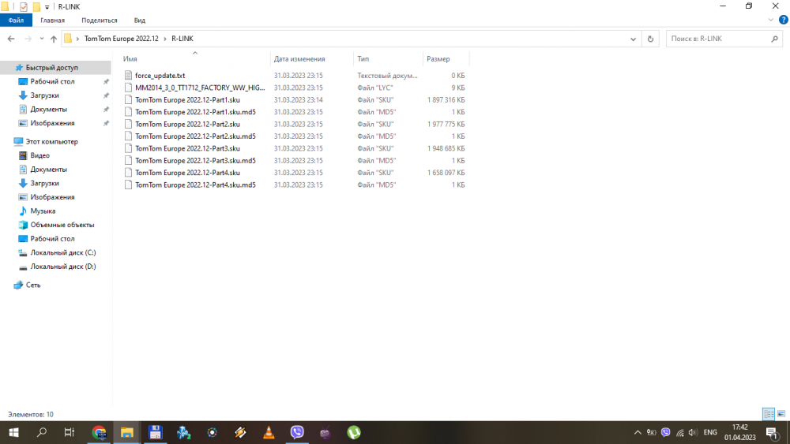790x444 pixels.
Task: Launch Chrome from the taskbar
Action: click(99, 432)
